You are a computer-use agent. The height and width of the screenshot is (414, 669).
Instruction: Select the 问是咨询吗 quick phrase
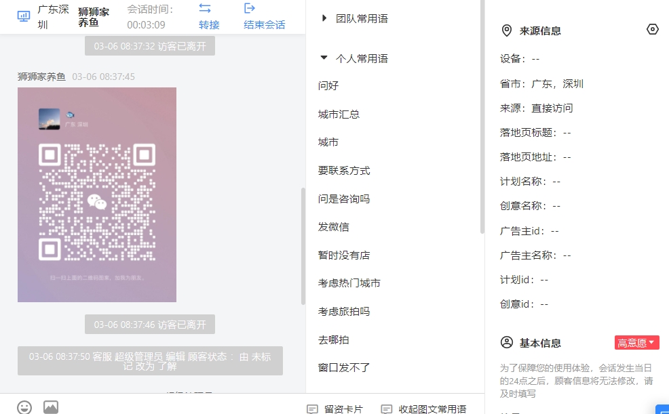(344, 199)
